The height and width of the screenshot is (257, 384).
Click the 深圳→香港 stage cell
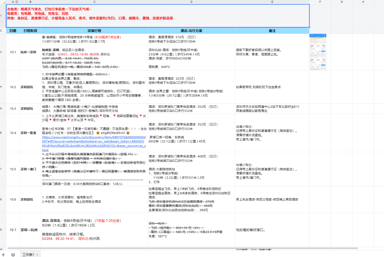click(28, 133)
